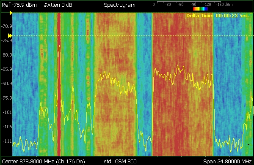This screenshot has height=165, width=254.
Task: Click the Ref -75.9 dBm label
Action: (19, 5)
